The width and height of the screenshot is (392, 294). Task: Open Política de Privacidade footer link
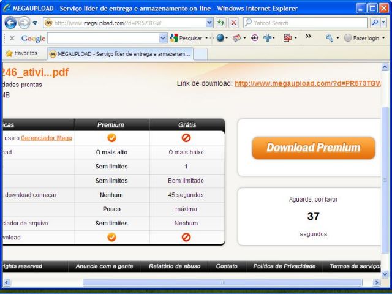click(x=284, y=266)
